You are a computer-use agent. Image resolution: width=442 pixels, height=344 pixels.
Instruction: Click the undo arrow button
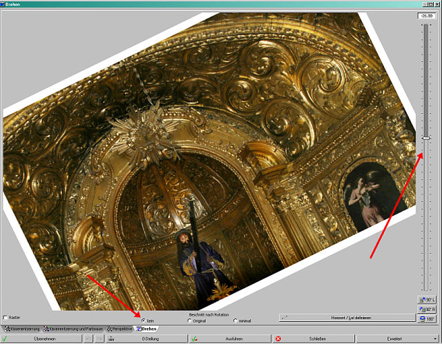[x=88, y=339]
